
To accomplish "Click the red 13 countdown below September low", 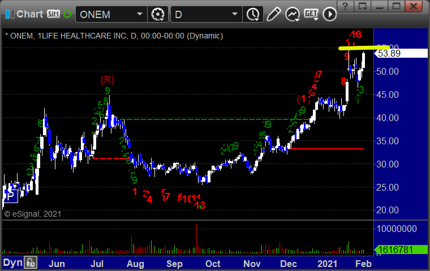I will tap(200, 205).
